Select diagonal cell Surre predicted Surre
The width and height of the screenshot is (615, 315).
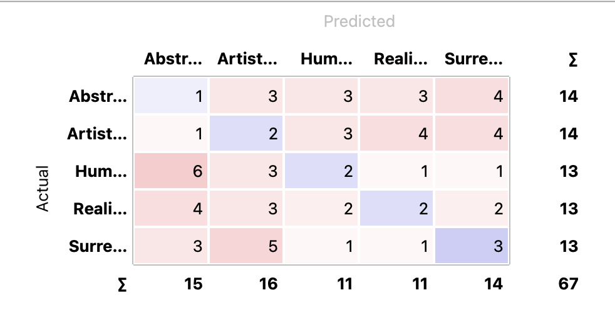click(472, 246)
